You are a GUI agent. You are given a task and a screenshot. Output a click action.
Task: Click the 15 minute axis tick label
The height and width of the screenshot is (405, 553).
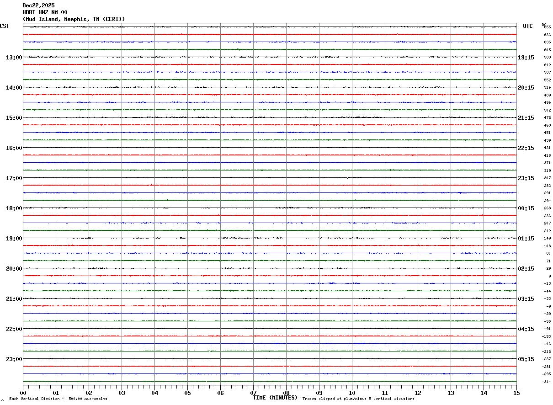(516, 393)
